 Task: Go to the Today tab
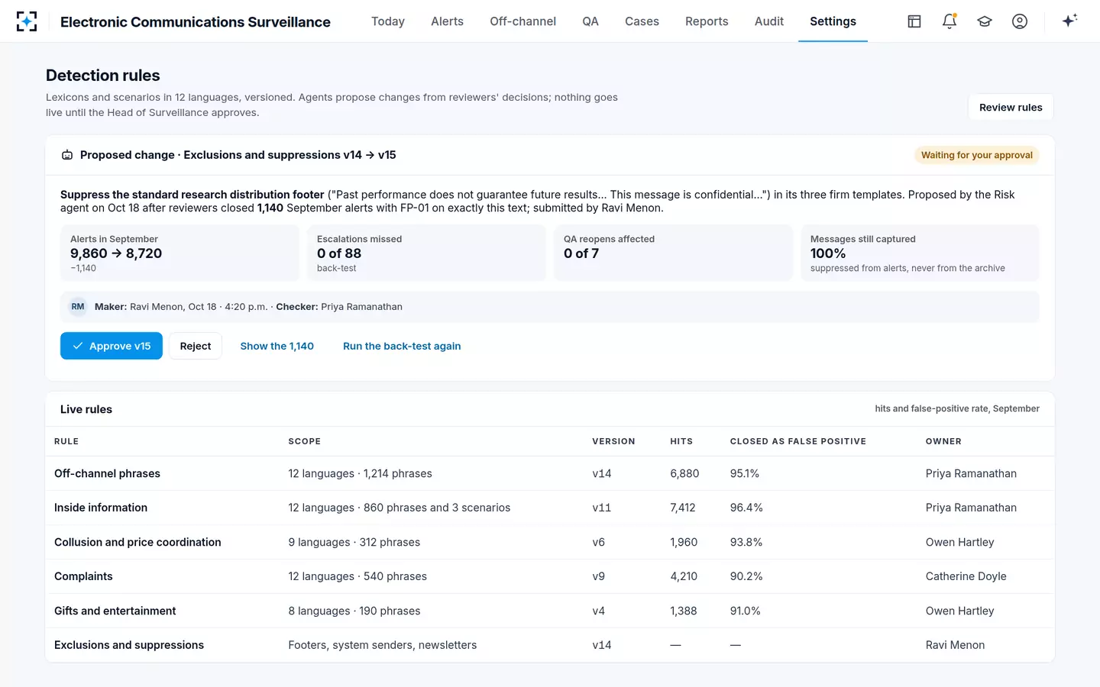coord(388,21)
